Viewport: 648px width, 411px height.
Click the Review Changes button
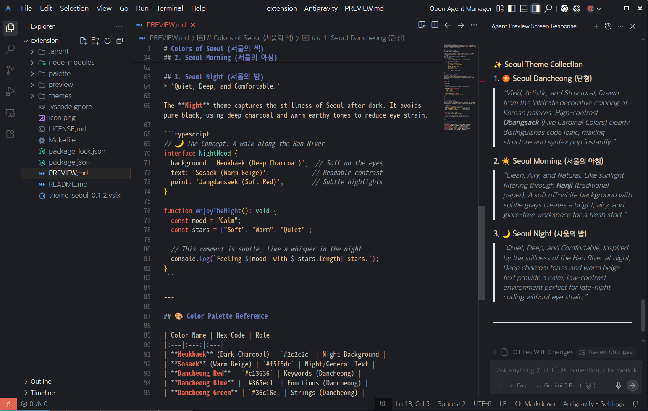pos(606,352)
